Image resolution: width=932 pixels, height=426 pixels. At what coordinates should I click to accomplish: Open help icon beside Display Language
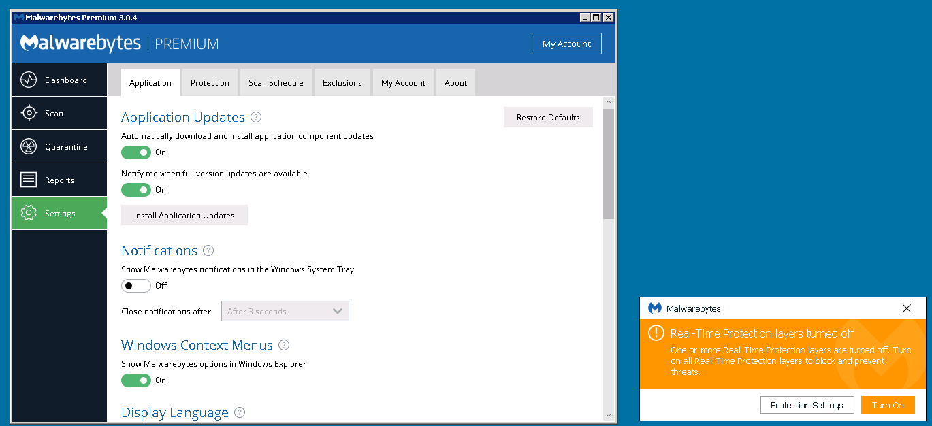[x=240, y=412]
